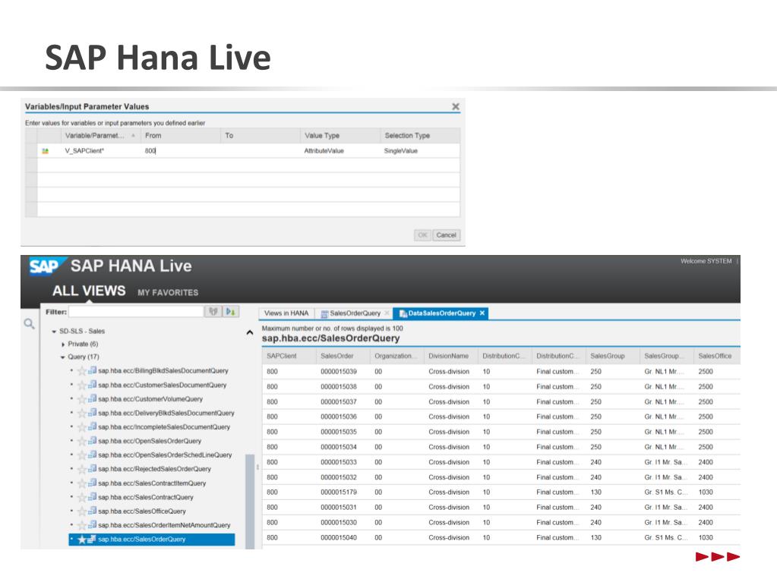The height and width of the screenshot is (582, 777).
Task: Unstar the selected SalesOrderQuery view
Action: tap(82, 540)
